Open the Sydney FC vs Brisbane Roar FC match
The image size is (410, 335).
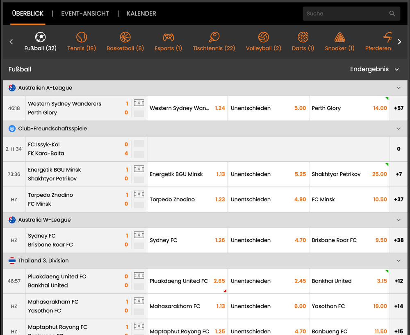(x=78, y=240)
